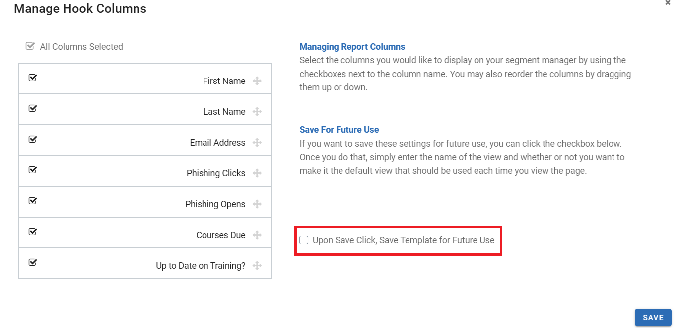Viewport: 681px width, 328px height.
Task: Select the Phishing Clicks drag handle icon
Action: coord(257,173)
